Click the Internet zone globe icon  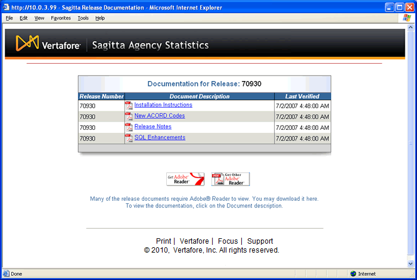click(353, 273)
